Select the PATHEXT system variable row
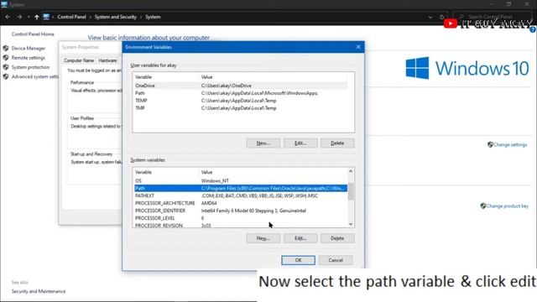Screen dimensions: 537x302 click(241, 195)
